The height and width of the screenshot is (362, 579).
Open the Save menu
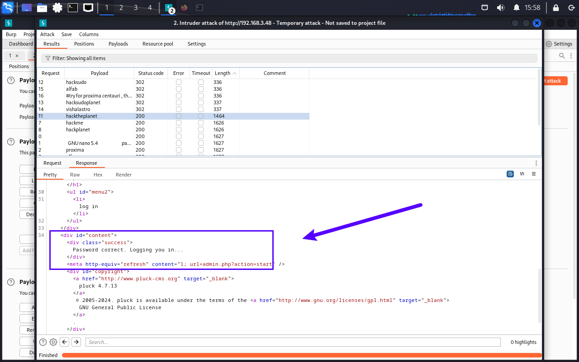click(66, 34)
